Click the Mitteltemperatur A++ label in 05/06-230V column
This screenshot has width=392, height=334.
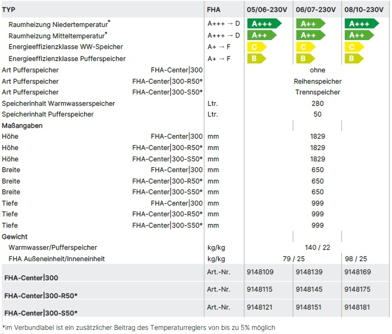[x=261, y=35]
